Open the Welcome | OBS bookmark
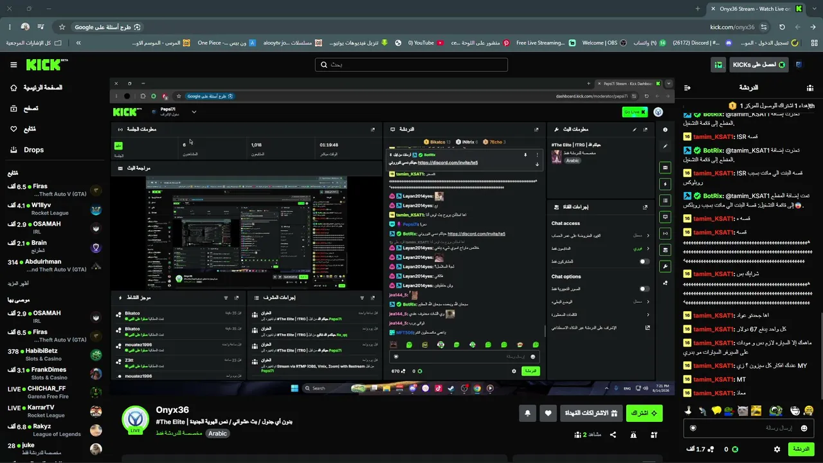The height and width of the screenshot is (463, 823). point(604,43)
